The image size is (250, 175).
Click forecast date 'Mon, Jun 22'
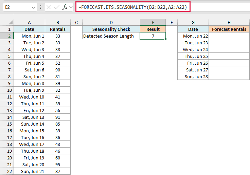pyautogui.click(x=193, y=36)
